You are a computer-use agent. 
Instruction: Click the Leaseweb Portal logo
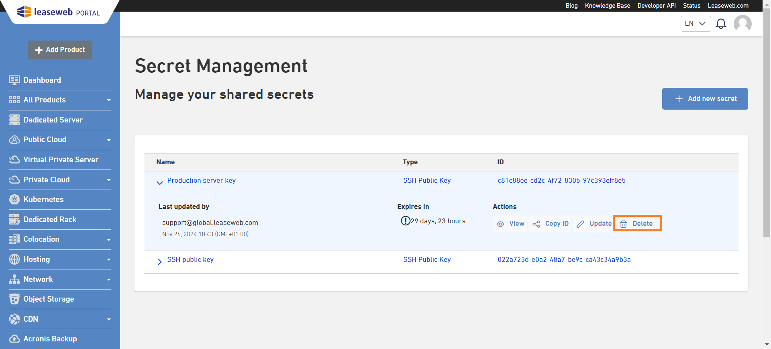coord(58,12)
